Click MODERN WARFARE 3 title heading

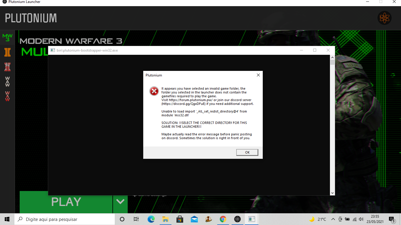pos(71,41)
